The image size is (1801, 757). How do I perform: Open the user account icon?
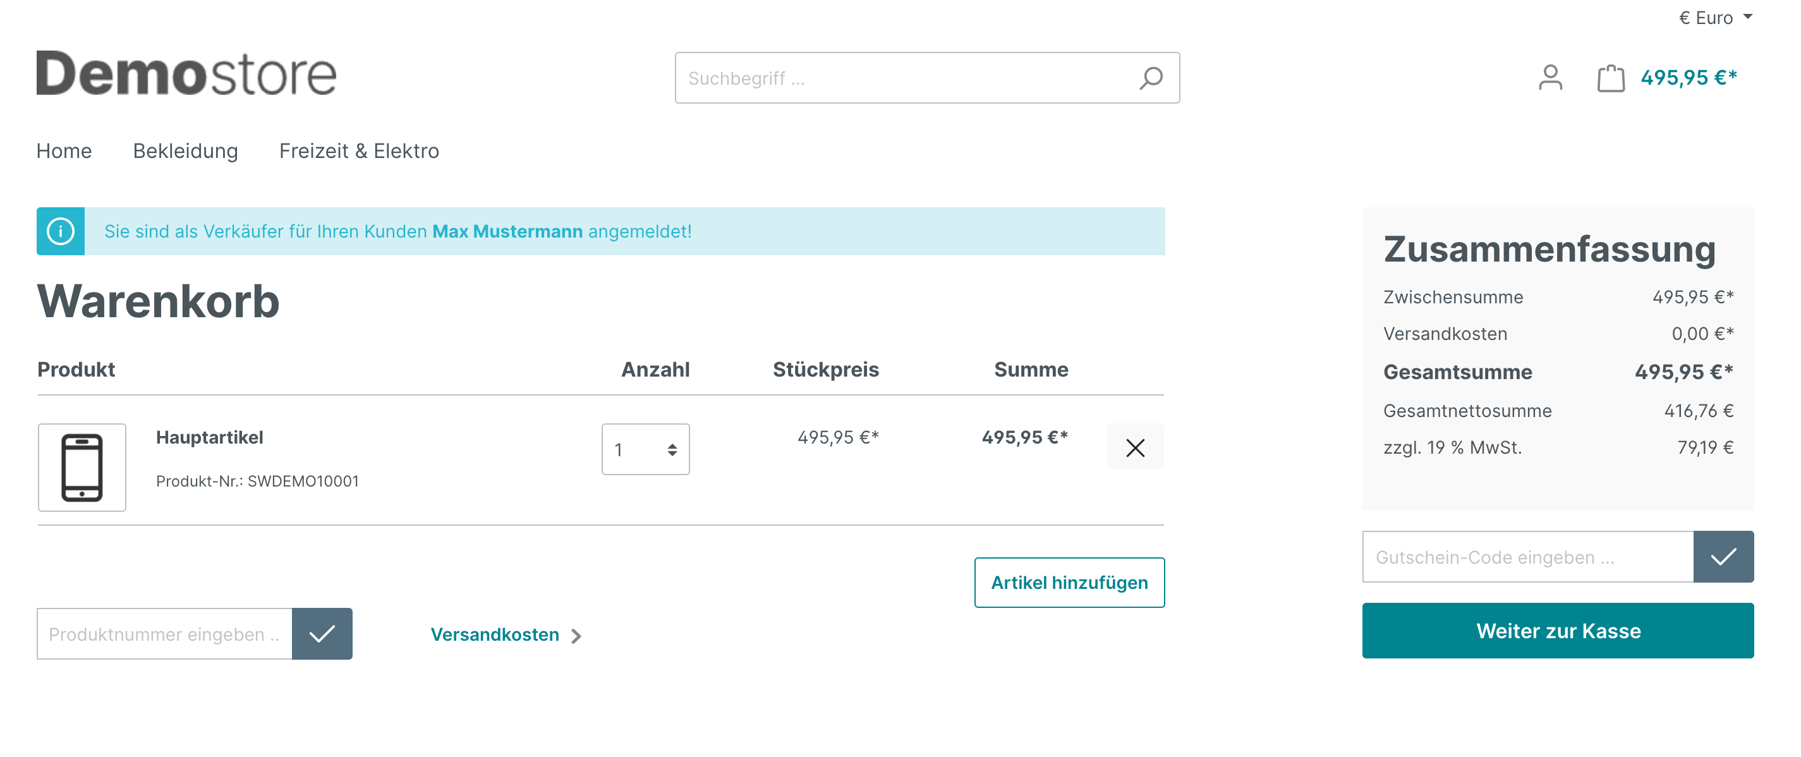[x=1550, y=78]
